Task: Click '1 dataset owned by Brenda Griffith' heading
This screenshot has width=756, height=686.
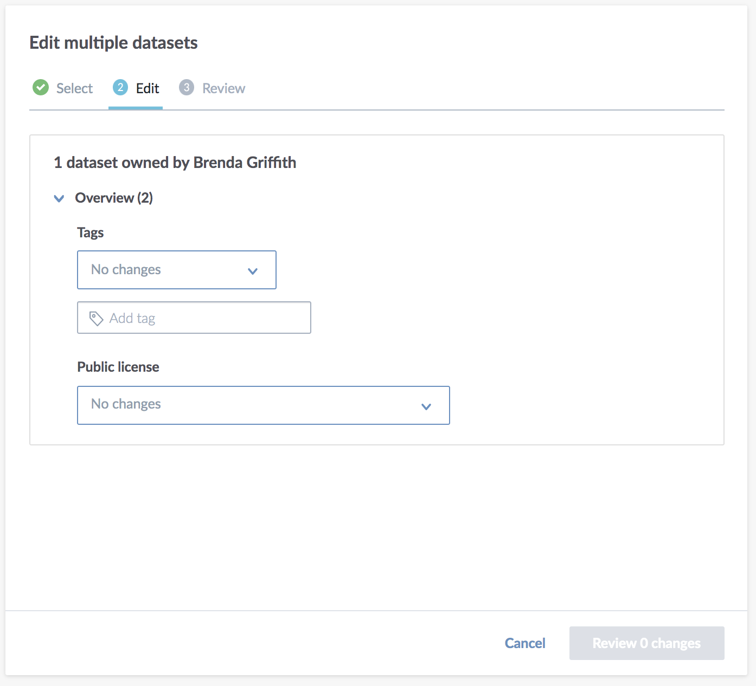Action: pos(175,163)
